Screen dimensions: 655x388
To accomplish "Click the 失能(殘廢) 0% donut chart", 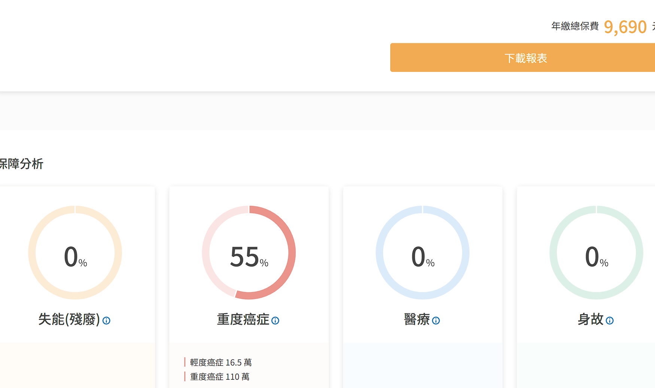I will pos(75,252).
